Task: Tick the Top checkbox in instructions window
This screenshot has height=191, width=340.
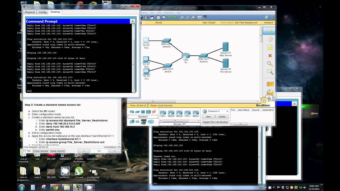Action: pyautogui.click(x=25, y=151)
